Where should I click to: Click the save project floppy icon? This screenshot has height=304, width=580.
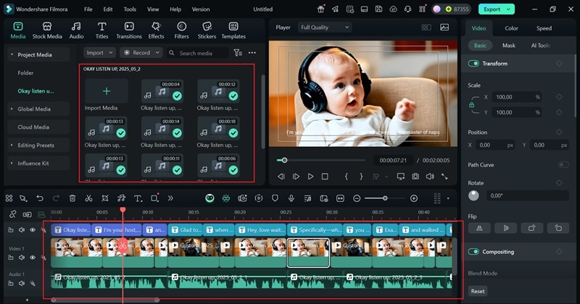[378, 9]
